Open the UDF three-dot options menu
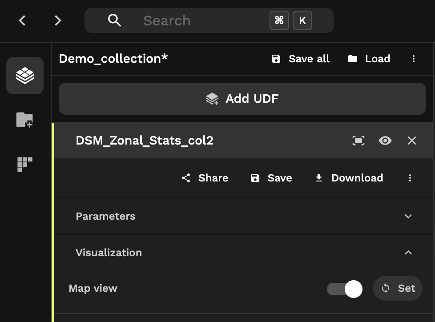This screenshot has width=435, height=322. 410,178
